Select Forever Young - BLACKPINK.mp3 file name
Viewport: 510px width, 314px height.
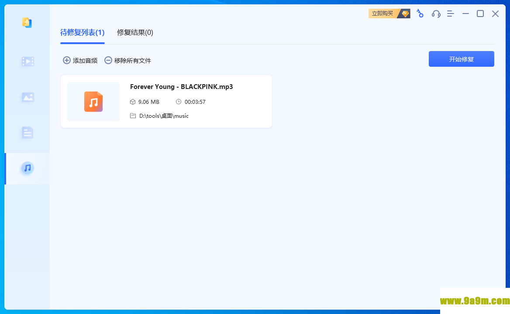point(182,87)
